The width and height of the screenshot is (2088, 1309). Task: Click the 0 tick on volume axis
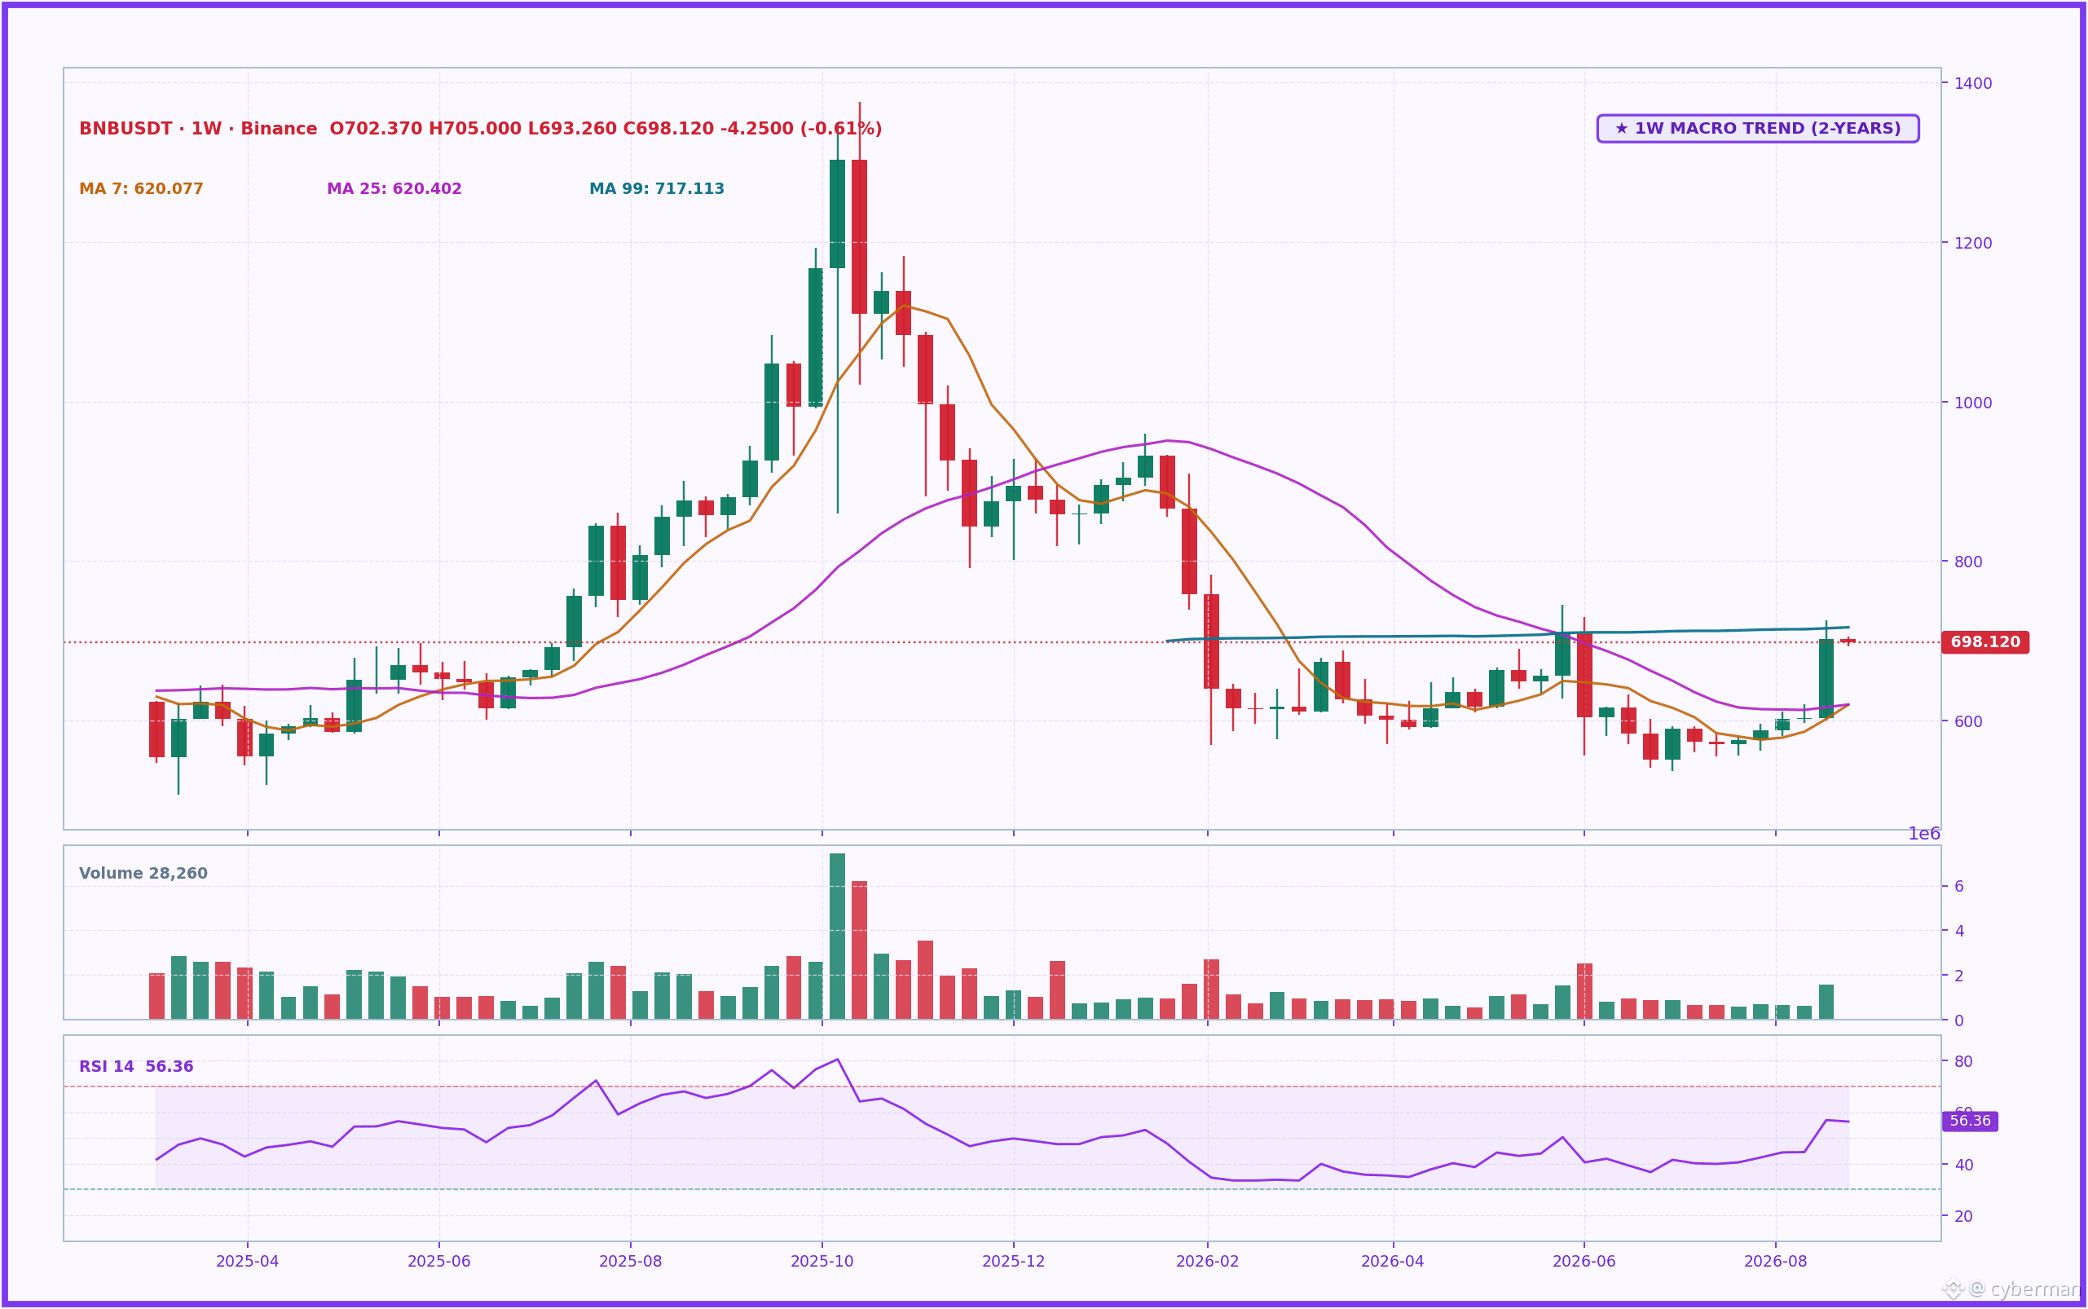pos(1959,1020)
